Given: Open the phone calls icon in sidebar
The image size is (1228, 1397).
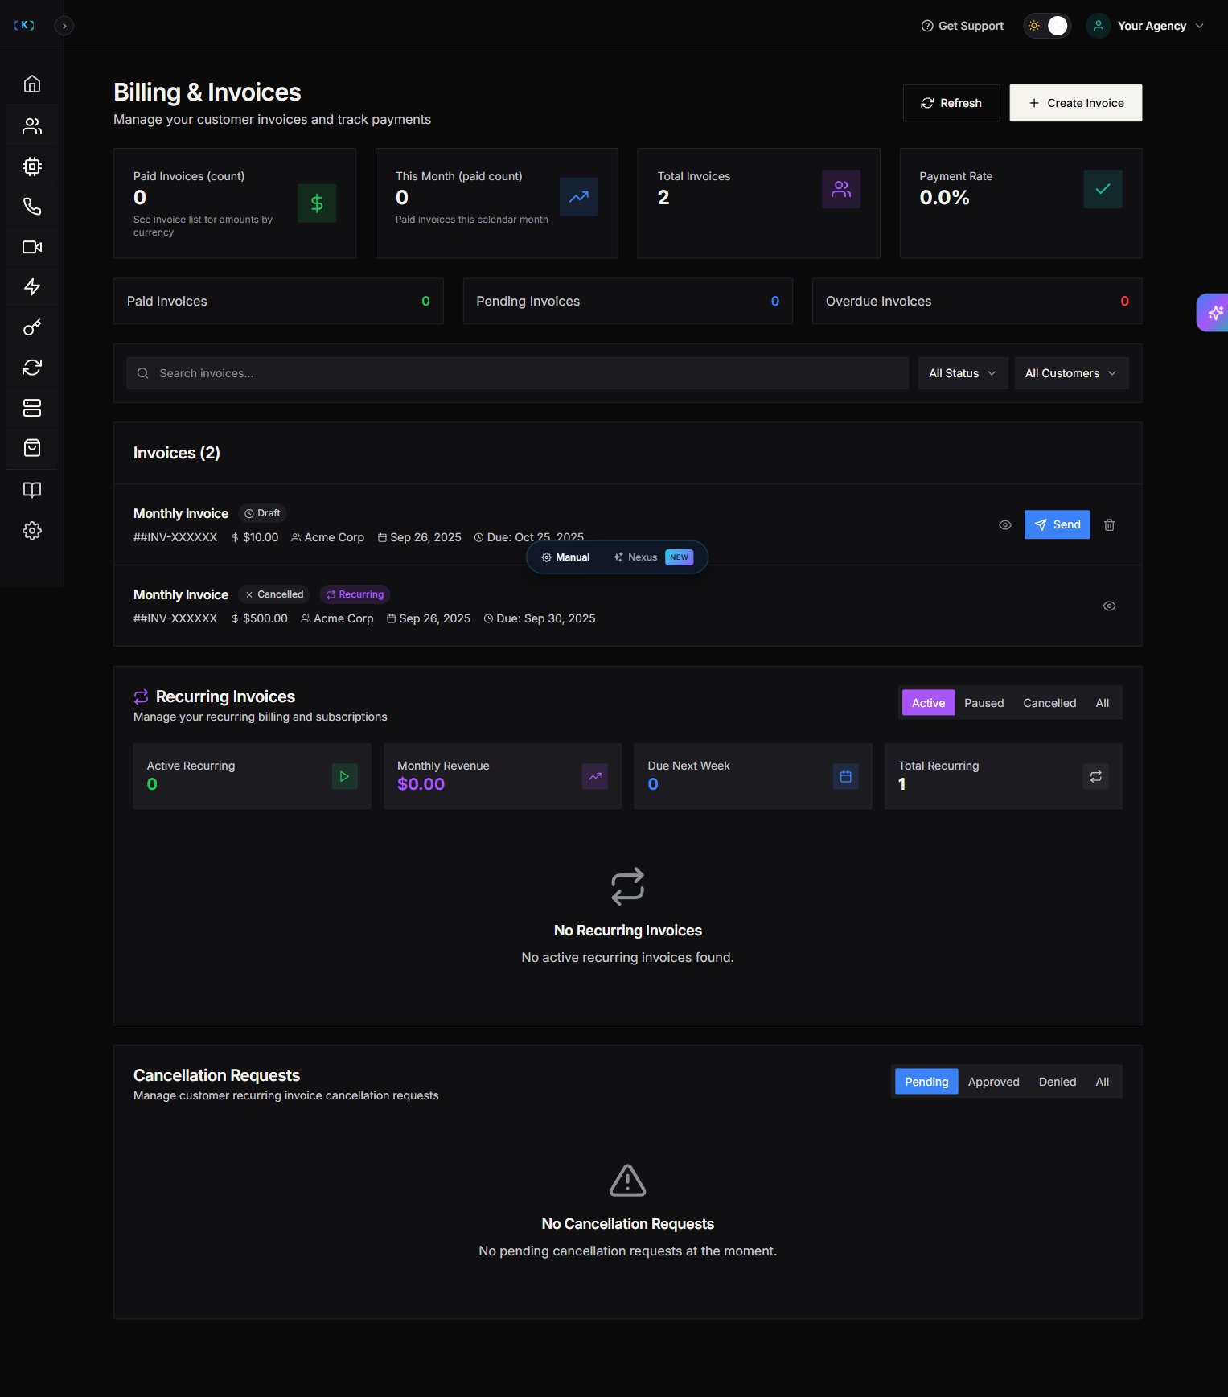Looking at the screenshot, I should click(x=32, y=207).
